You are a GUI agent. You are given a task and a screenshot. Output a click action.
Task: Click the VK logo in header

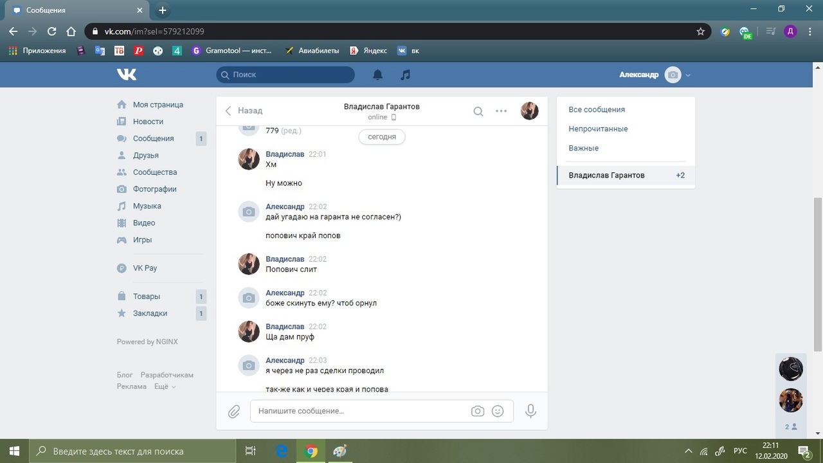point(127,75)
